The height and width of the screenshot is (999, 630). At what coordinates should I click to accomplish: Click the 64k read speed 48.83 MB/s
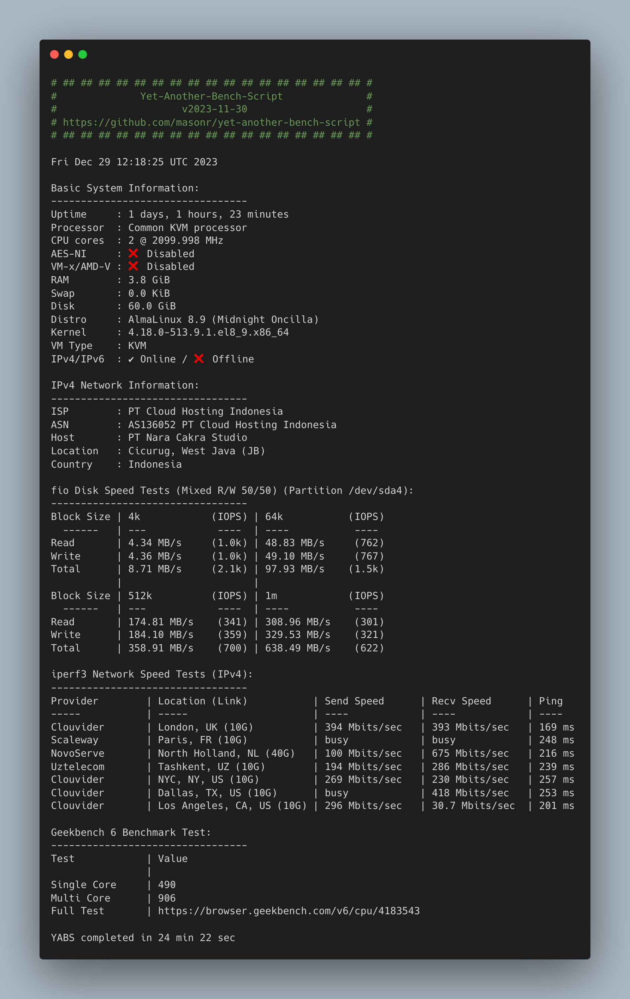coord(295,543)
